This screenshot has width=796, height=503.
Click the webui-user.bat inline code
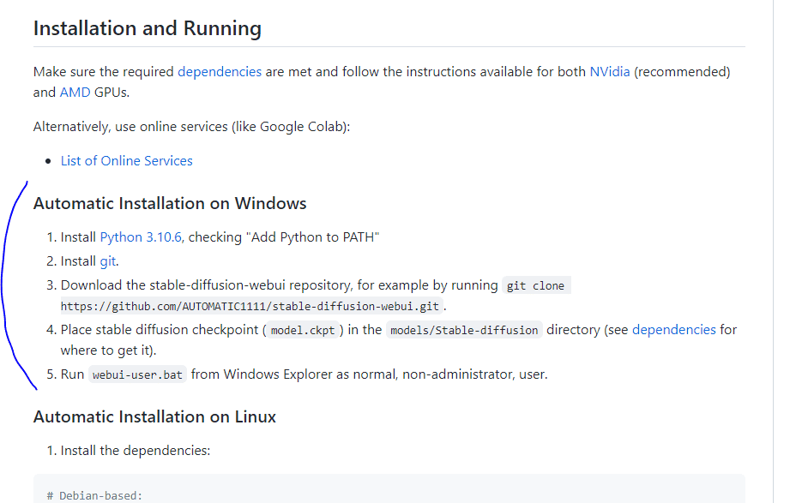click(x=137, y=375)
